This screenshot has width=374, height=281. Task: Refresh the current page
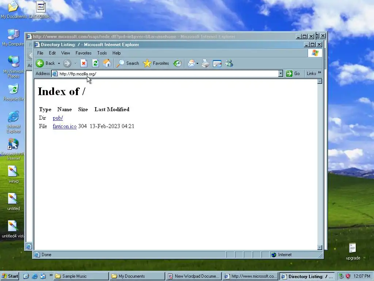[x=95, y=63]
